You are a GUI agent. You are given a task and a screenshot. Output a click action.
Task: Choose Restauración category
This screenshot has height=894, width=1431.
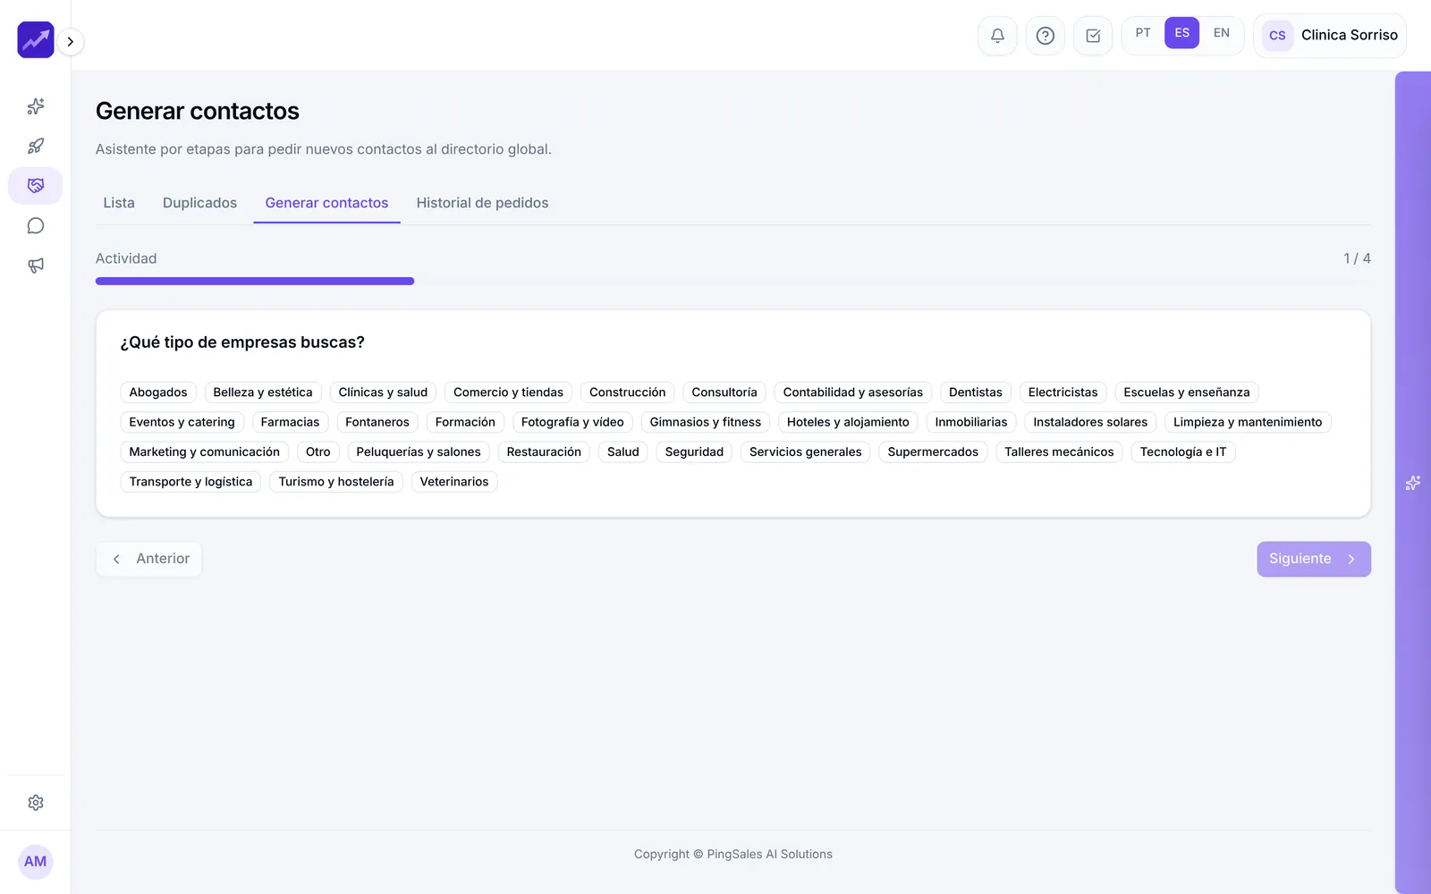click(544, 451)
